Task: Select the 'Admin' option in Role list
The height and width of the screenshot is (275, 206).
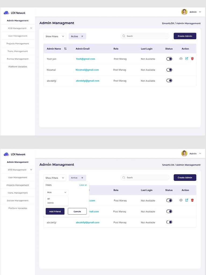Action: (50, 203)
